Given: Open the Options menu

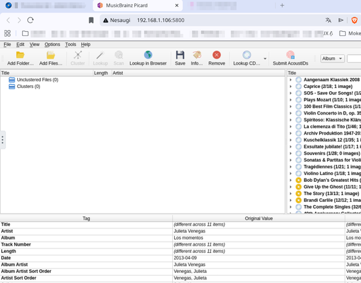Looking at the screenshot, I should [52, 45].
